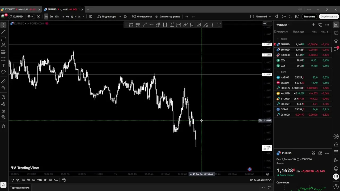
Task: Choose the YTD date range
Action: pos(39,180)
